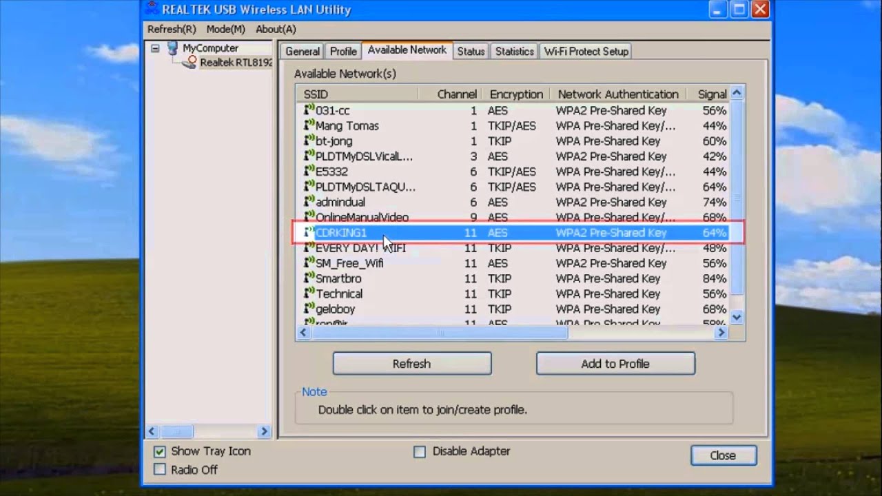Screen dimensions: 882x496
Task: Click signal icon beside PLDTMyDSLVicalL...
Action: [309, 156]
